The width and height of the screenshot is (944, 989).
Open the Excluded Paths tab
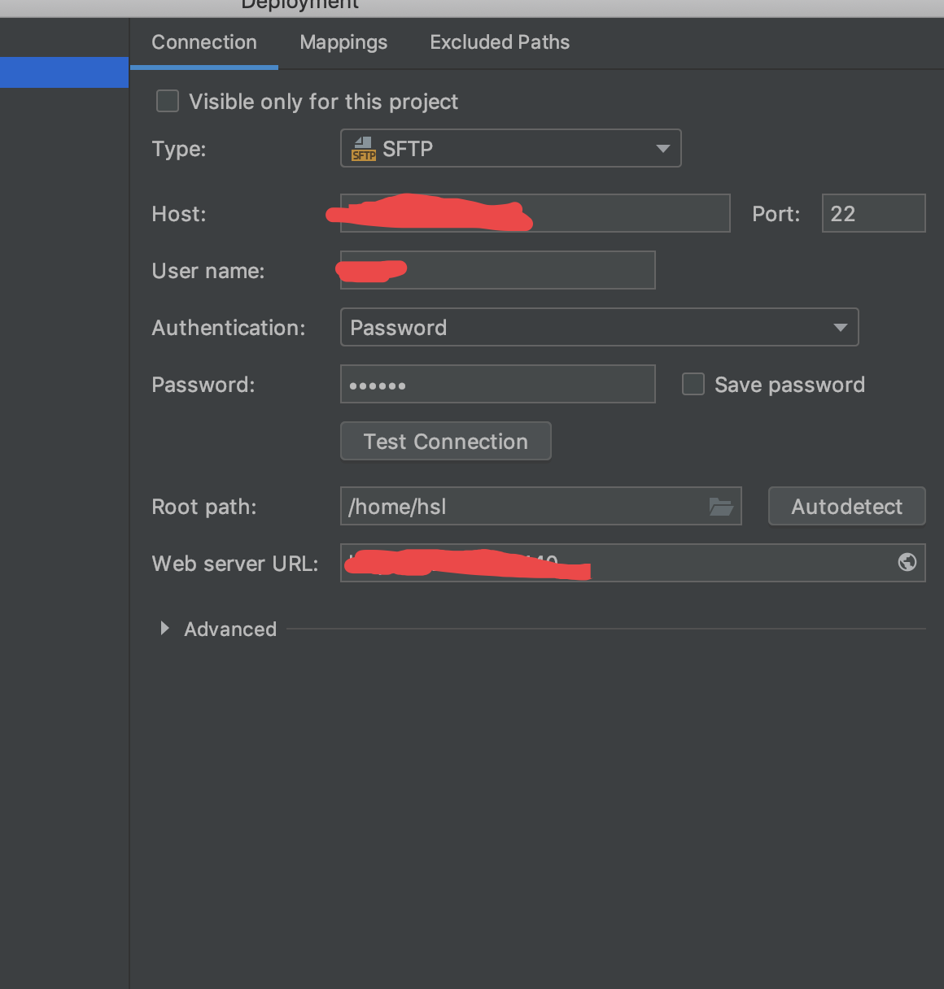click(x=500, y=42)
